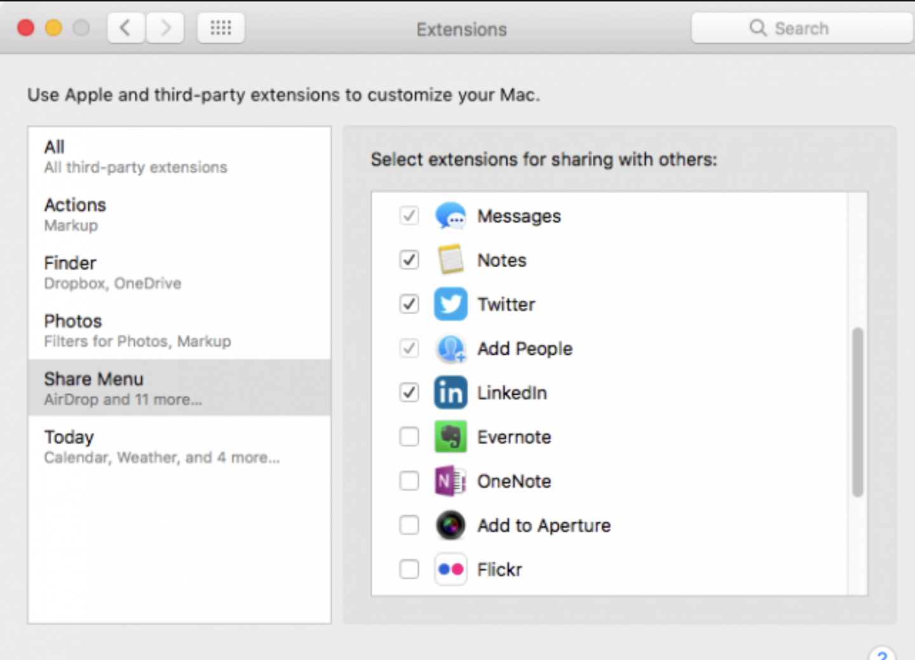Click the Add People label
This screenshot has height=660, width=915.
tap(525, 348)
